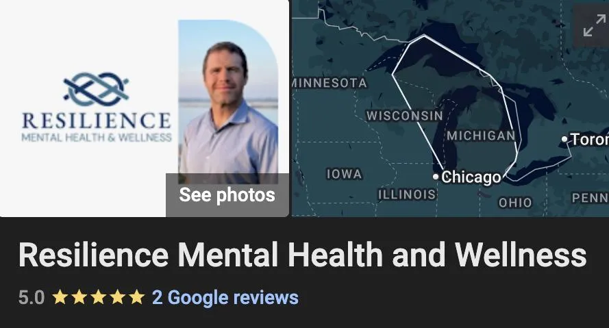Expand the map to full view
609x328 pixels.
594,25
